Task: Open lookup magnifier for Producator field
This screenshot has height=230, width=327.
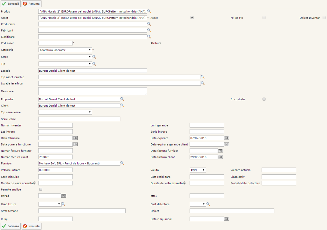Action: 149,24
